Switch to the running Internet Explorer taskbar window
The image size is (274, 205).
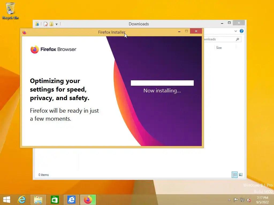71,200
